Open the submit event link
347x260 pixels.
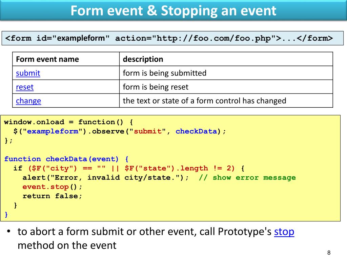point(28,73)
